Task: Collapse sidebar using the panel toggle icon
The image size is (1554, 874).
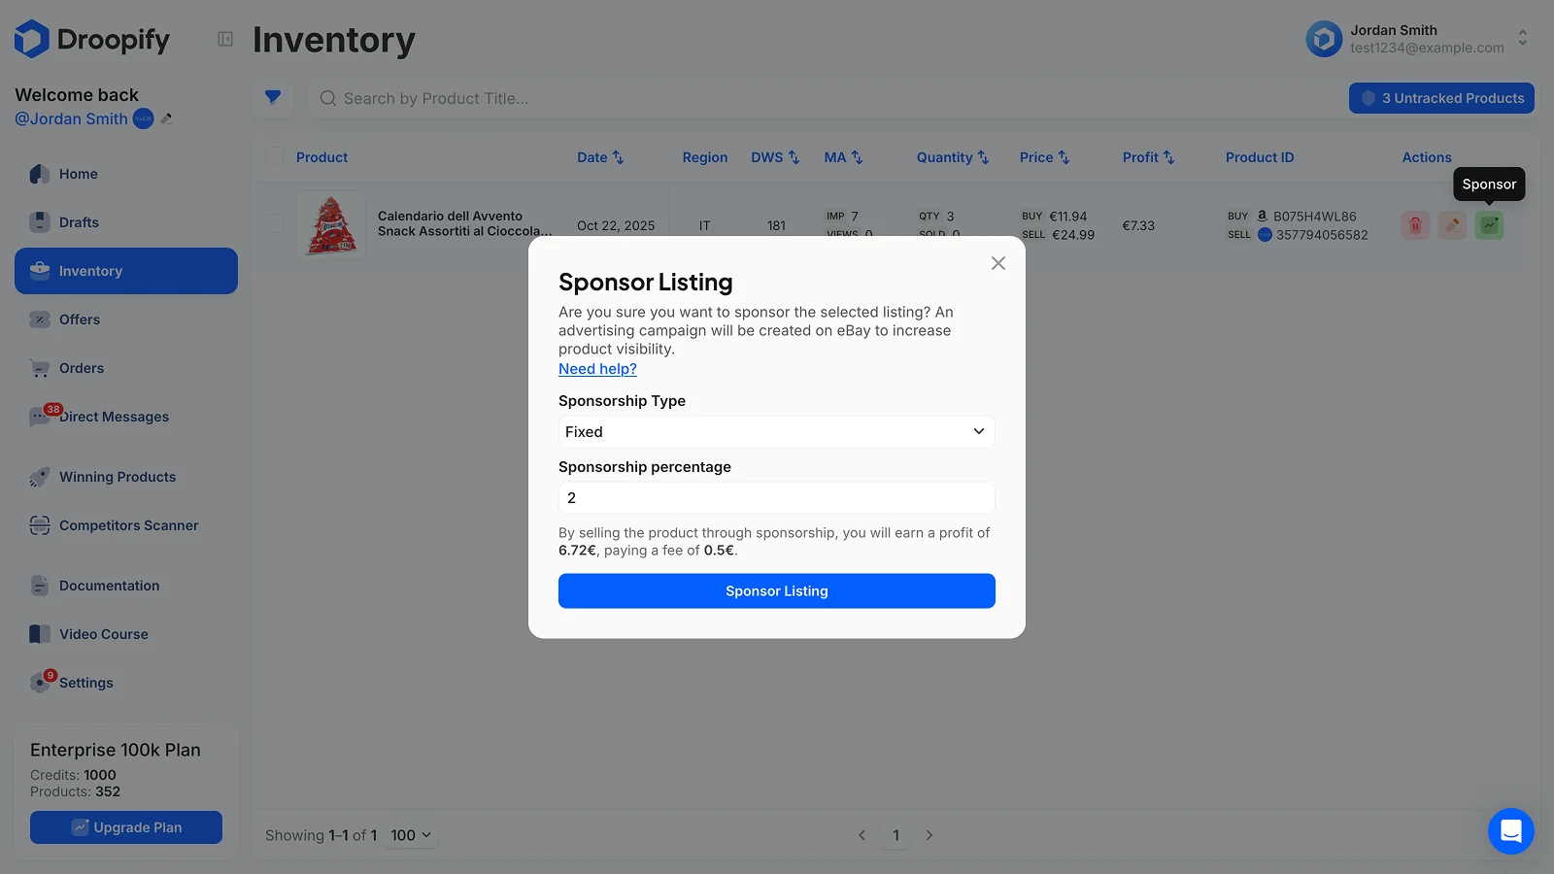Action: [225, 39]
